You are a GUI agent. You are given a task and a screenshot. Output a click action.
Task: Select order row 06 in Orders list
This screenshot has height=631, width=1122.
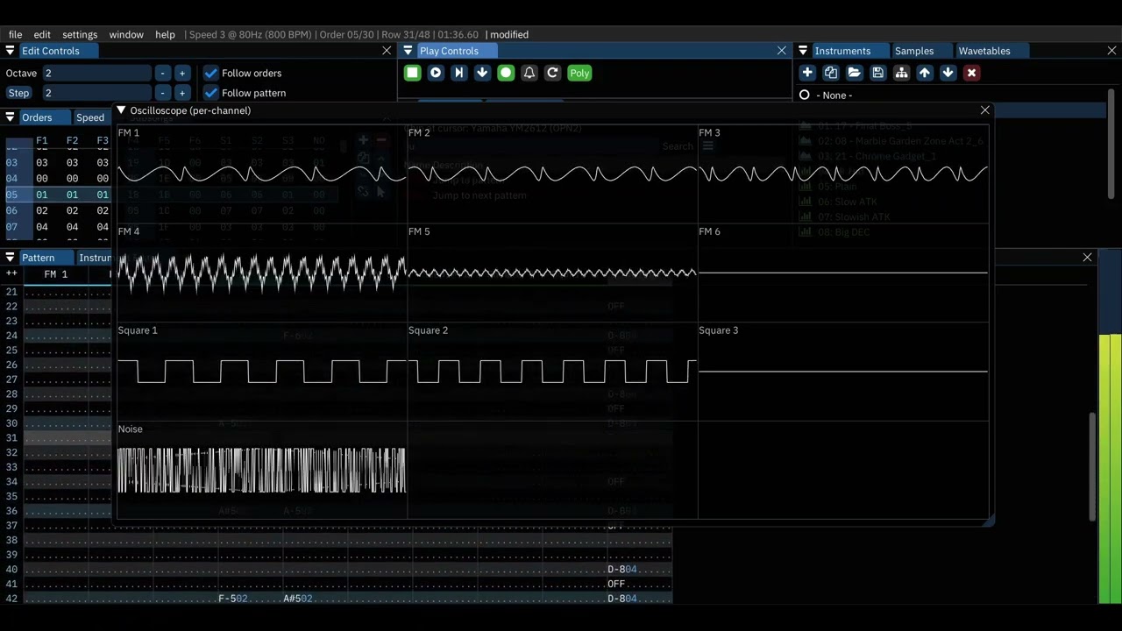(11, 210)
